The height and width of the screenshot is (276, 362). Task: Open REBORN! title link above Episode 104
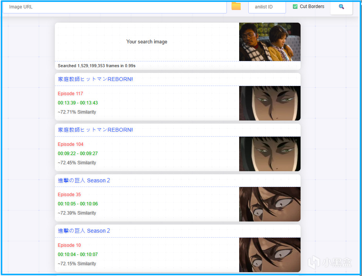[x=95, y=130]
